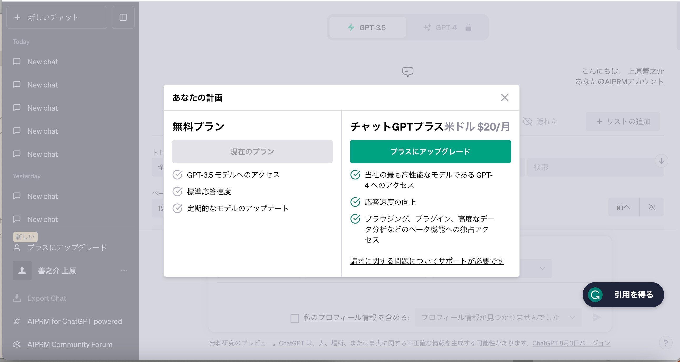Click the GPT-4 lock icon

(468, 27)
